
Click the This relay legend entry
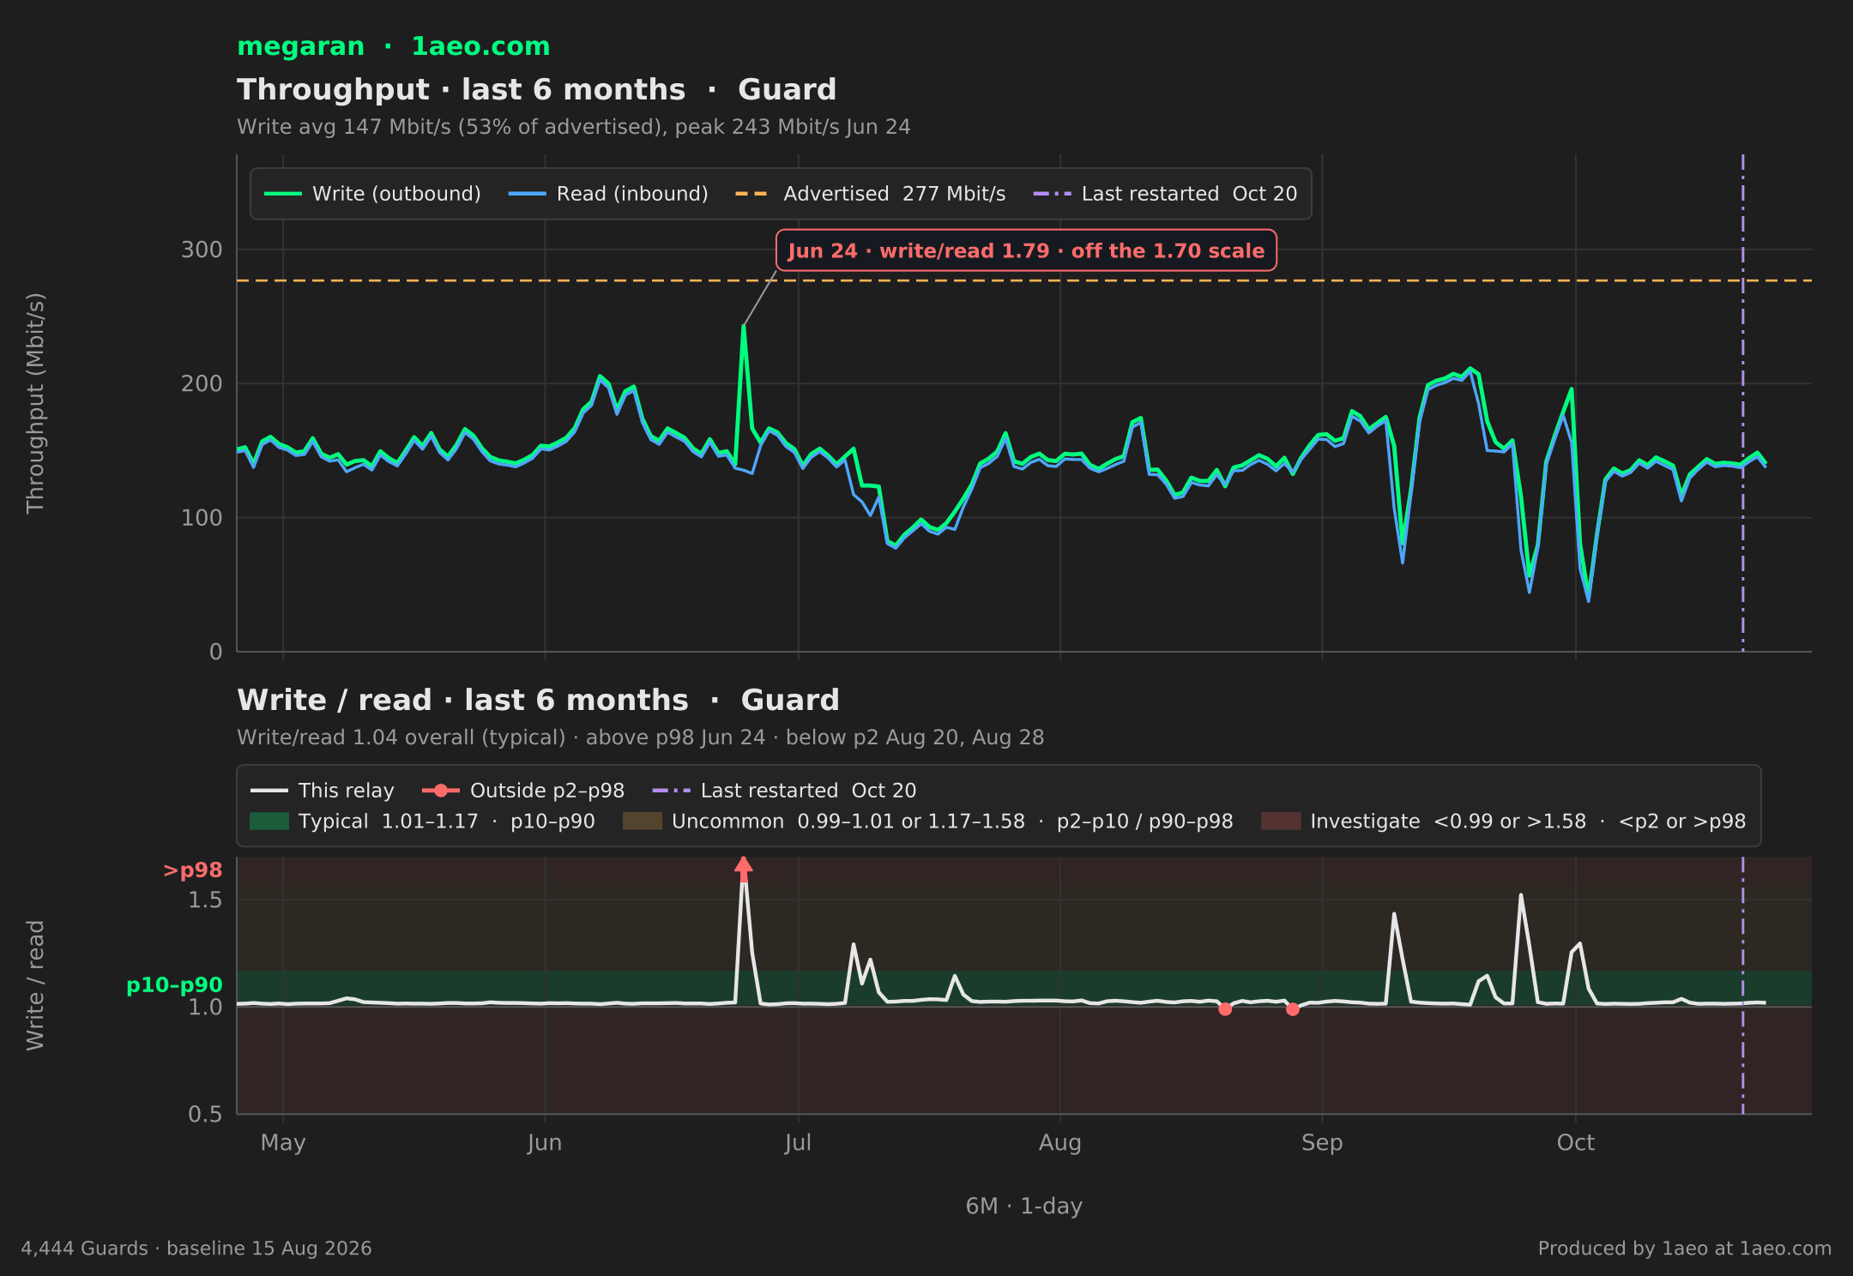(x=322, y=791)
